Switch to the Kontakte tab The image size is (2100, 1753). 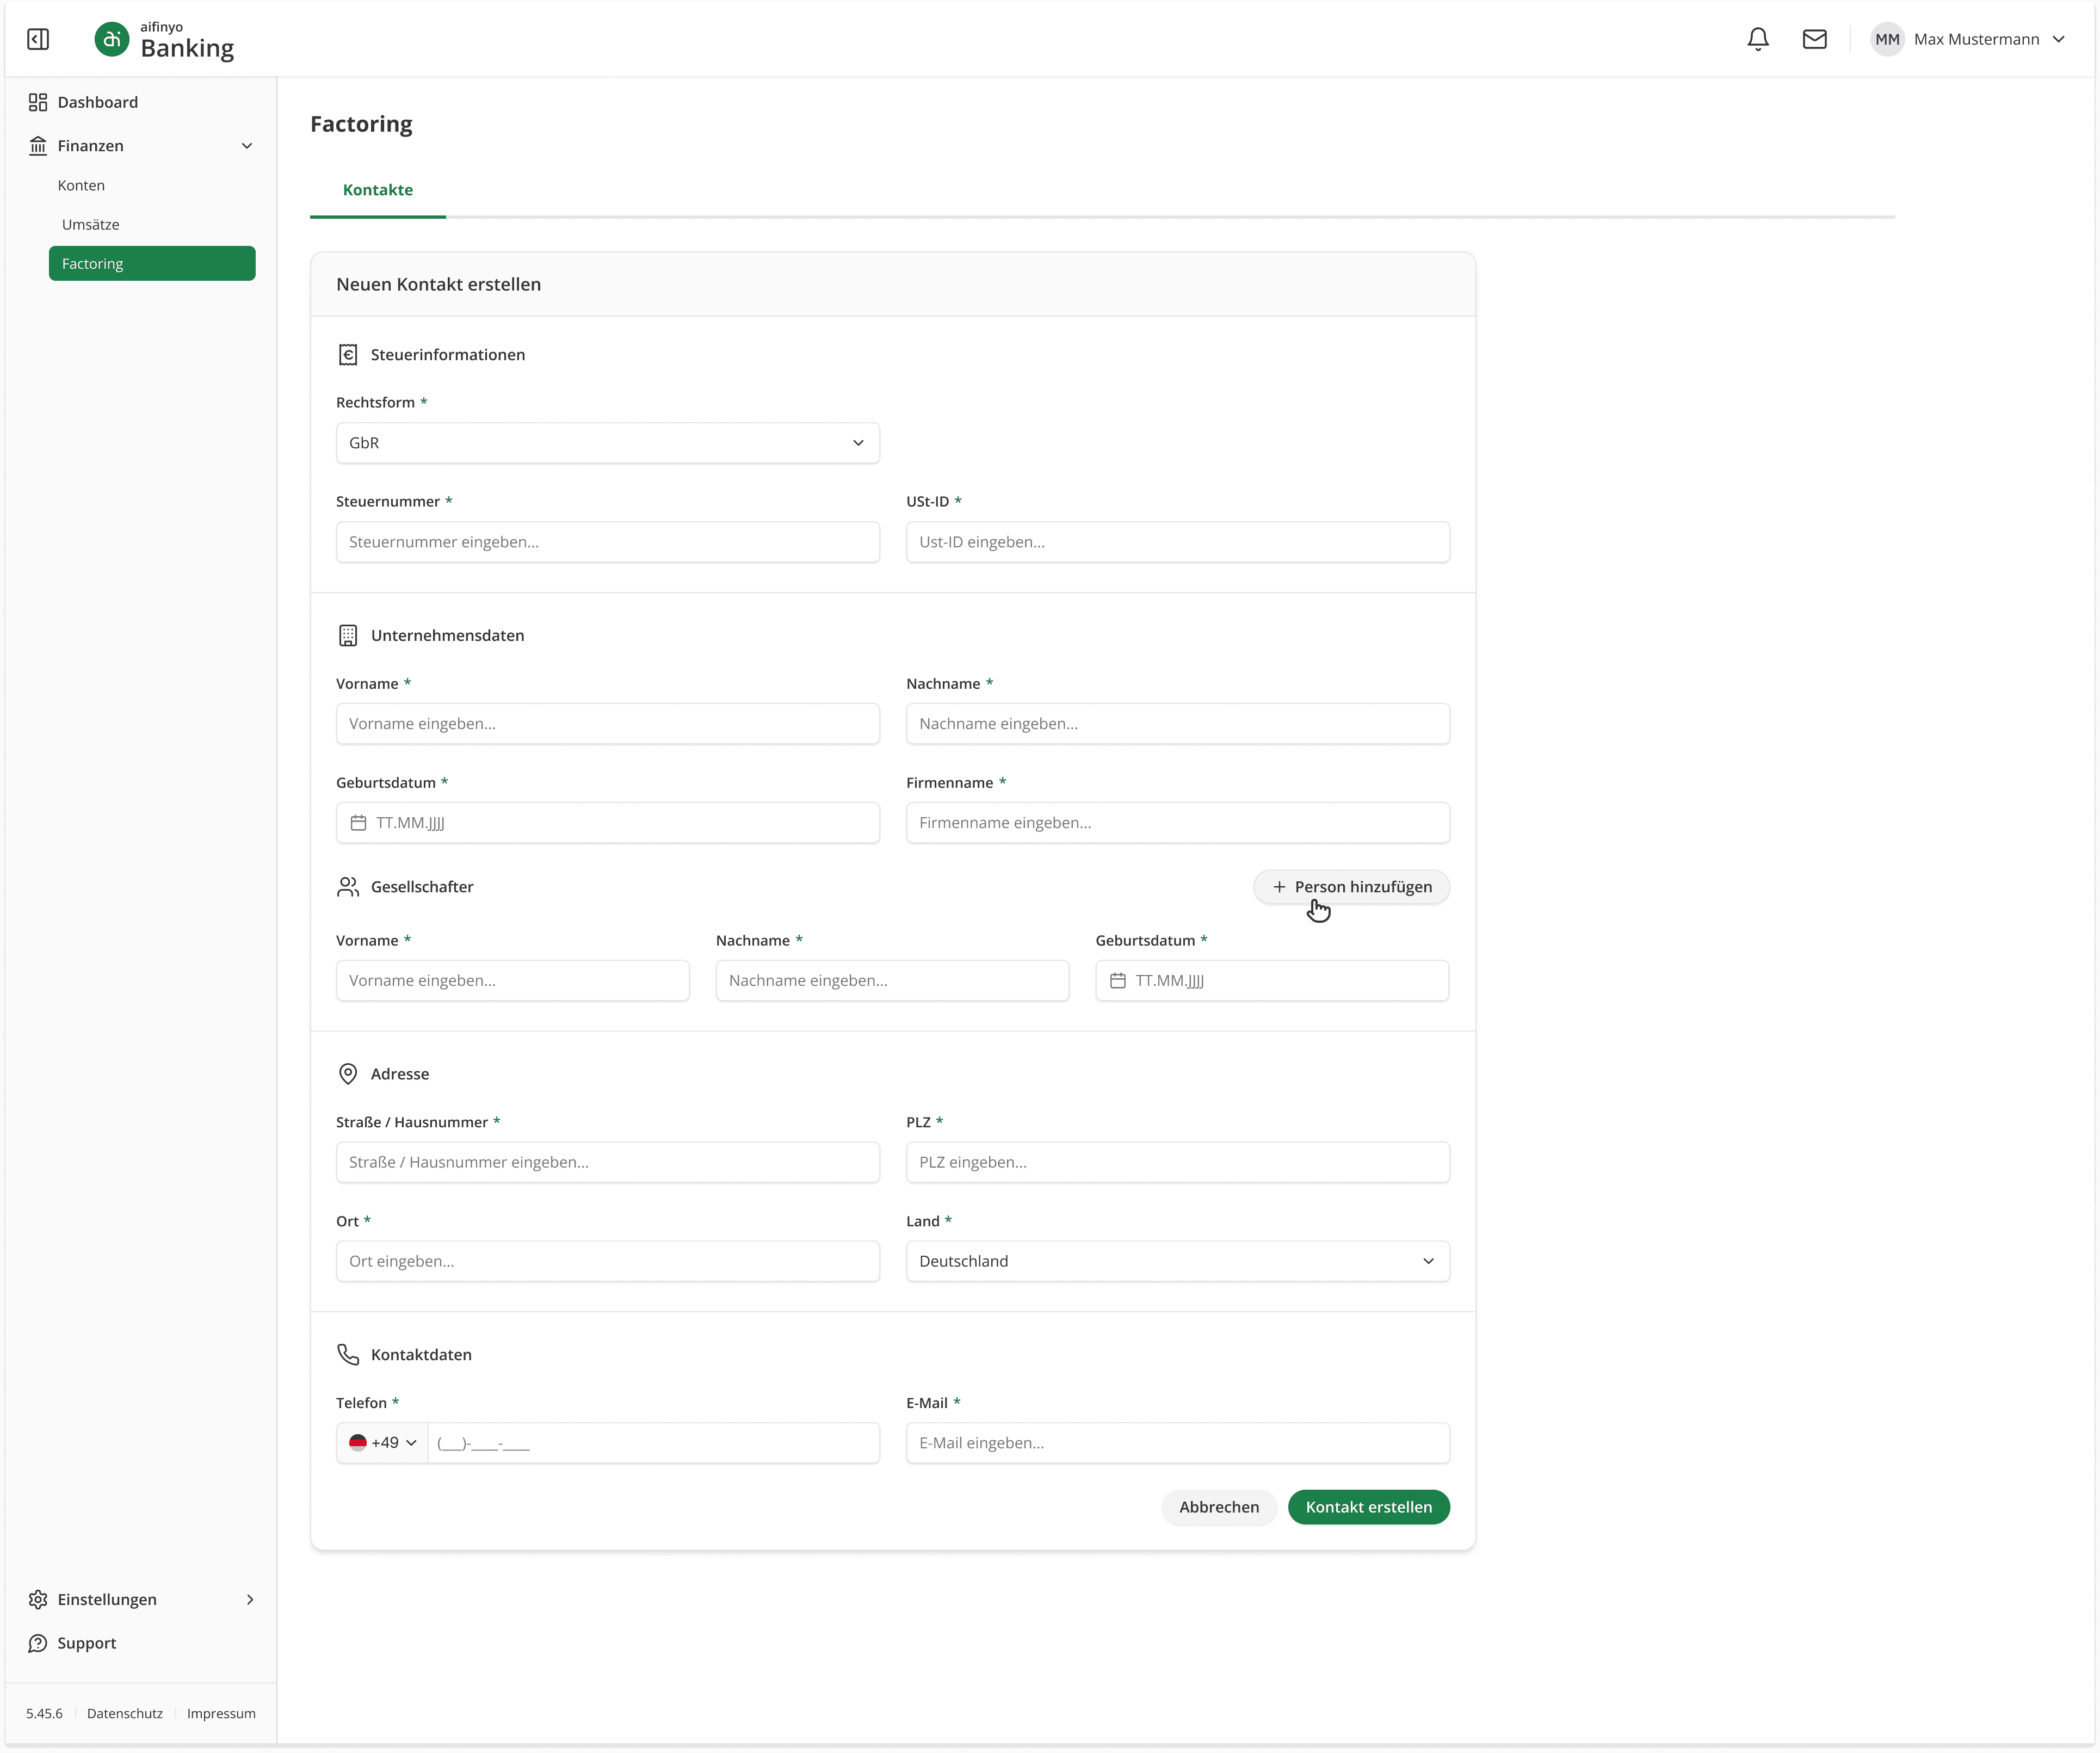click(x=377, y=190)
